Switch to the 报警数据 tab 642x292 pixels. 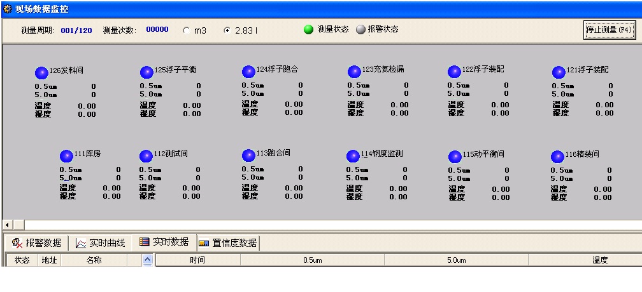(x=36, y=243)
